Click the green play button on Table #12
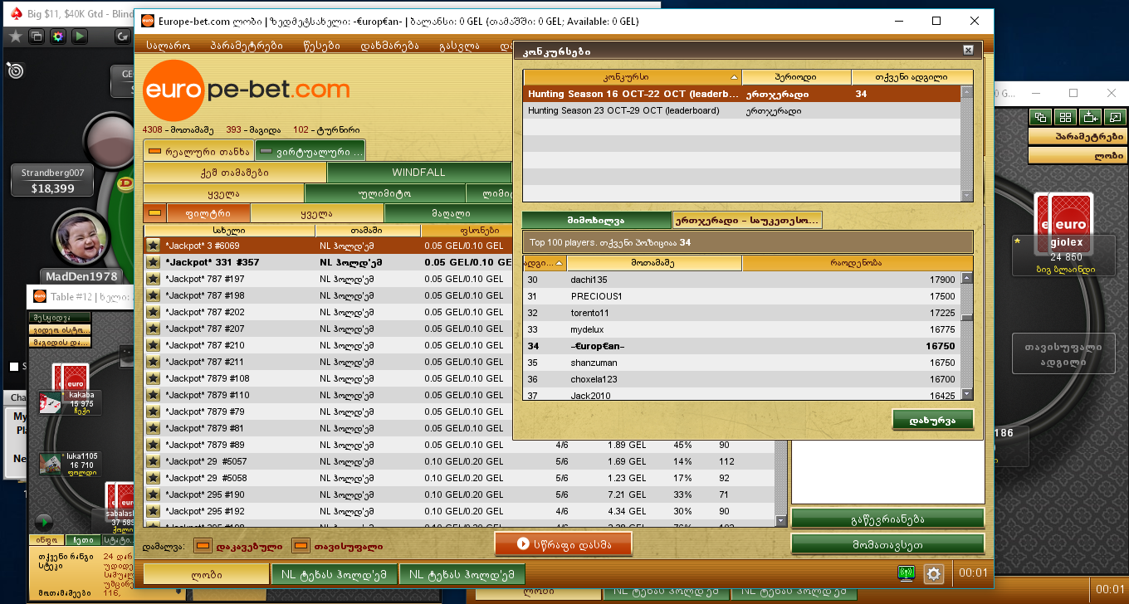This screenshot has height=604, width=1129. [43, 523]
